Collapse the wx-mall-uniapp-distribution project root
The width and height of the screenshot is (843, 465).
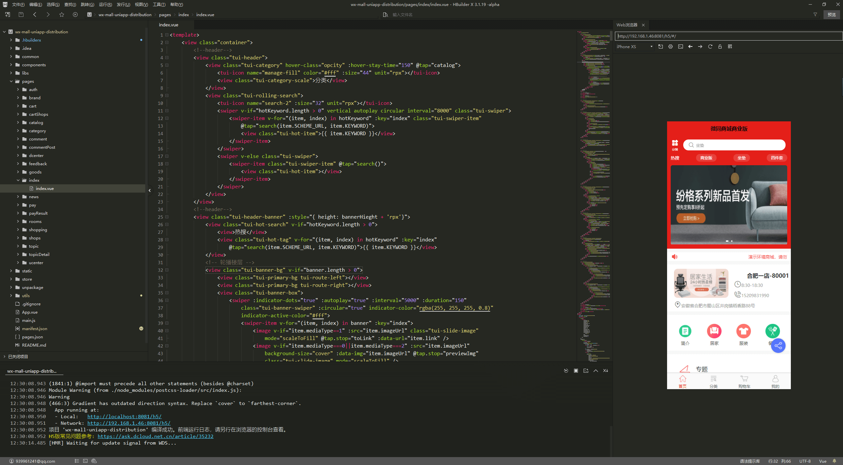tap(4, 32)
